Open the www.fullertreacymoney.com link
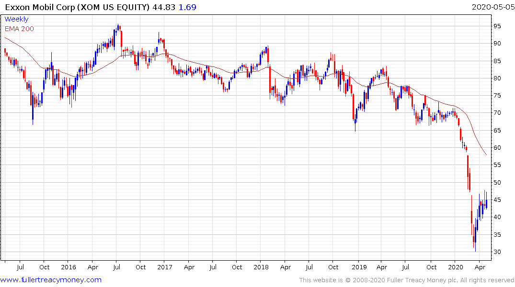This screenshot has height=287, width=515. [51, 280]
